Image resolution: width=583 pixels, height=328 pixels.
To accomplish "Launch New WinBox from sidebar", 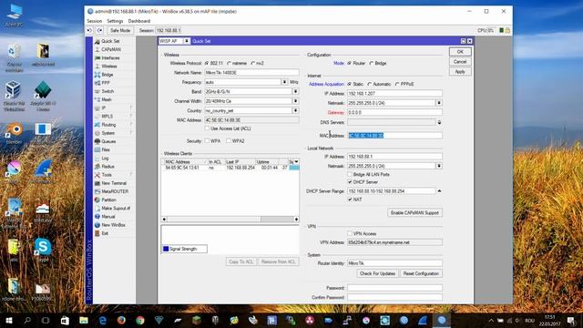I will [x=113, y=225].
